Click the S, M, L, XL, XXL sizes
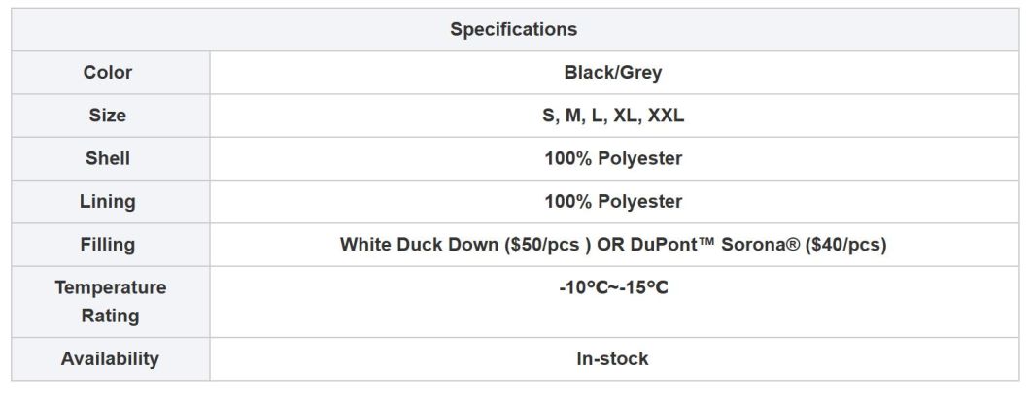This screenshot has height=402, width=1030. click(x=613, y=116)
